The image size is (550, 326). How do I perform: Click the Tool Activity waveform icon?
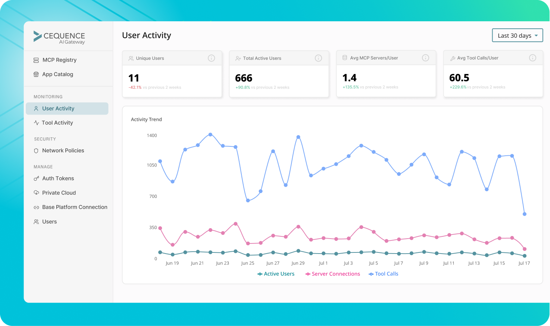click(x=36, y=122)
